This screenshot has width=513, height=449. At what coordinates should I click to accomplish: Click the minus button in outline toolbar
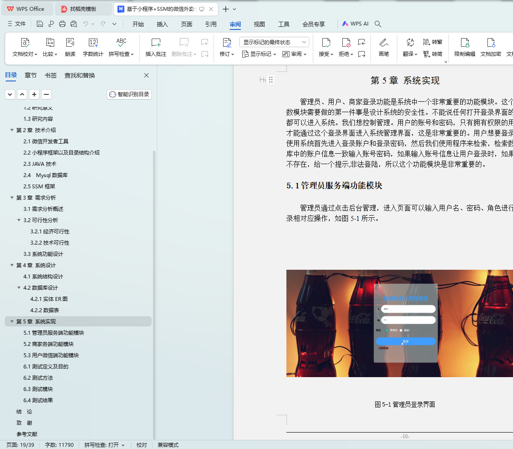tap(46, 94)
